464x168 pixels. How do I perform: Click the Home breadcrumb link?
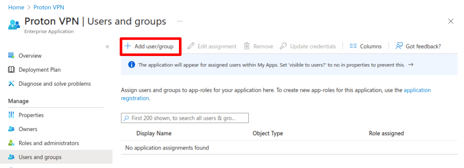pyautogui.click(x=16, y=7)
